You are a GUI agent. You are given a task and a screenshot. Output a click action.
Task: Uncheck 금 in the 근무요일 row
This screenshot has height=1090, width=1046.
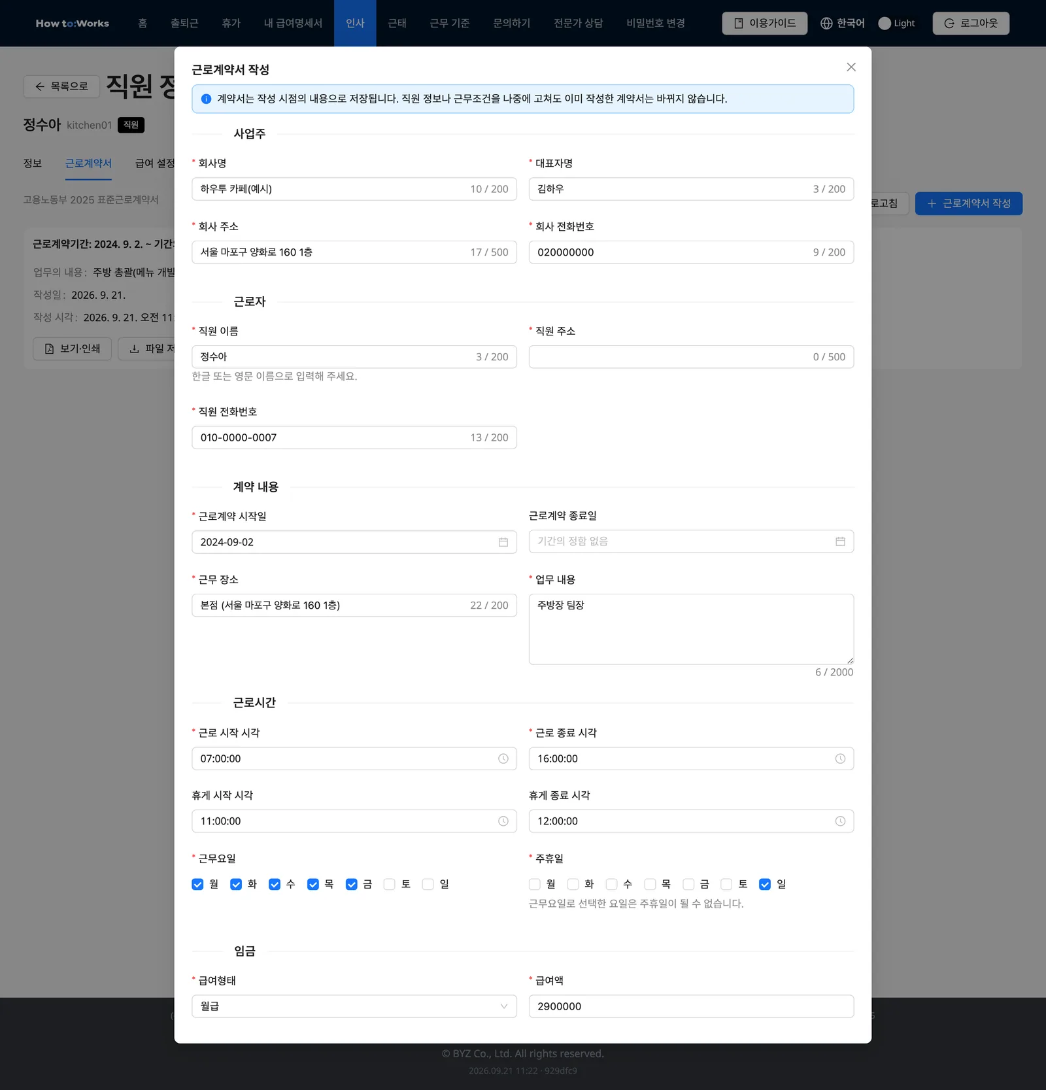coord(352,884)
